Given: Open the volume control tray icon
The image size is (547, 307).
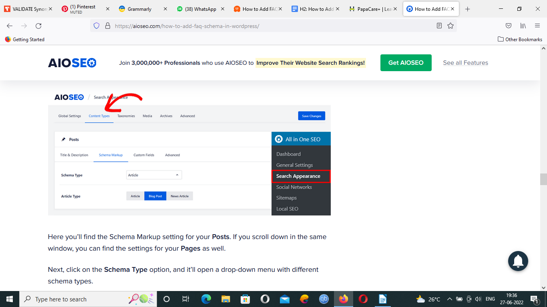Looking at the screenshot, I should pyautogui.click(x=478, y=299).
